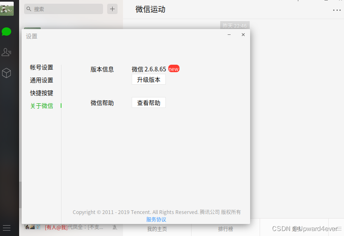This screenshot has width=344, height=236.
Task: Click 排行榜 in the 微信运动 footer
Action: (226, 229)
